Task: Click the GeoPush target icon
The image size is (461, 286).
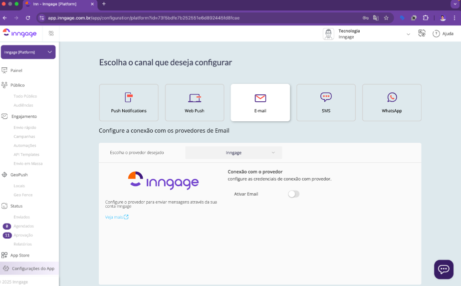Action: coord(4,175)
